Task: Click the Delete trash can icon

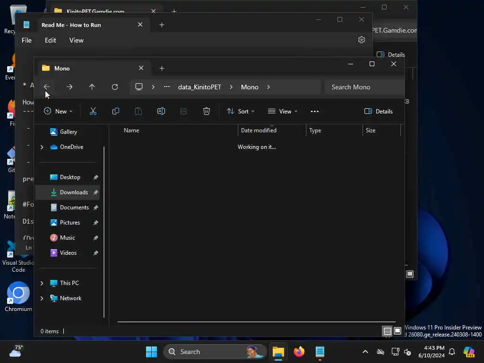Action: [x=207, y=112]
